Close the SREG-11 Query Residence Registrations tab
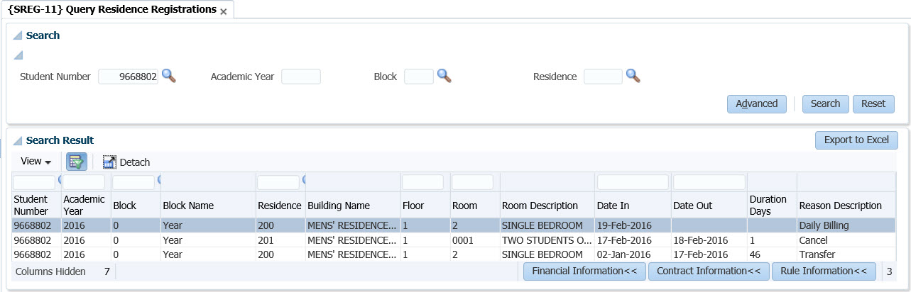 tap(224, 11)
